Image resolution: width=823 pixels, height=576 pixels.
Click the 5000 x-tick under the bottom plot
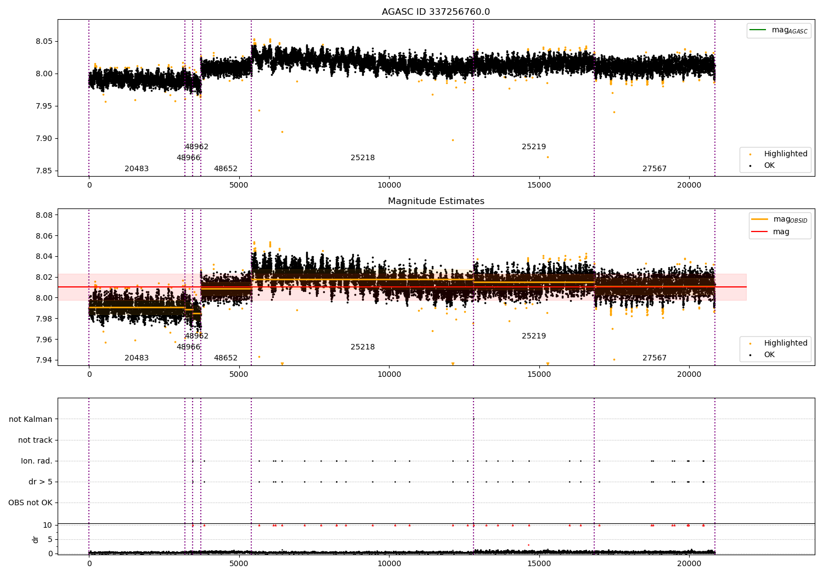point(239,564)
